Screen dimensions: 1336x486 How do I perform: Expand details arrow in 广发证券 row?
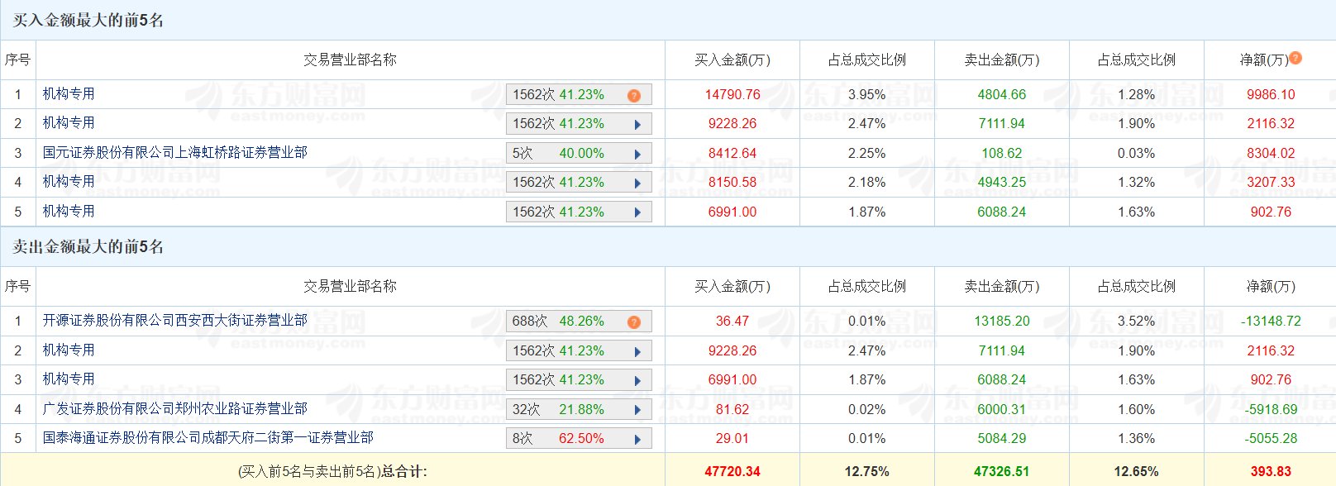(637, 410)
